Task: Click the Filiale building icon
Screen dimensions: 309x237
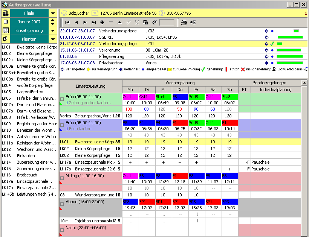Action: (x=6, y=13)
